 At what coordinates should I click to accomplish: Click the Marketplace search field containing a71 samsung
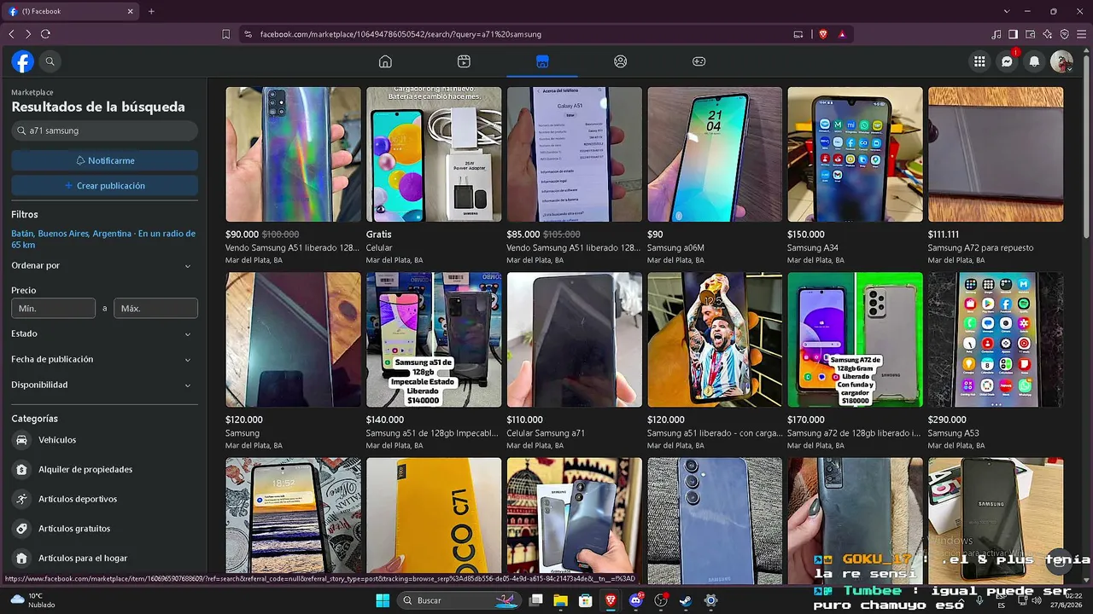click(104, 130)
